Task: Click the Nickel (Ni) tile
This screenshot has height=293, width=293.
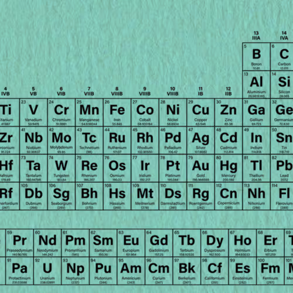Action: click(173, 113)
